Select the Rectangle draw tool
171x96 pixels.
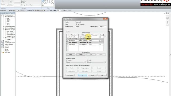45,1
